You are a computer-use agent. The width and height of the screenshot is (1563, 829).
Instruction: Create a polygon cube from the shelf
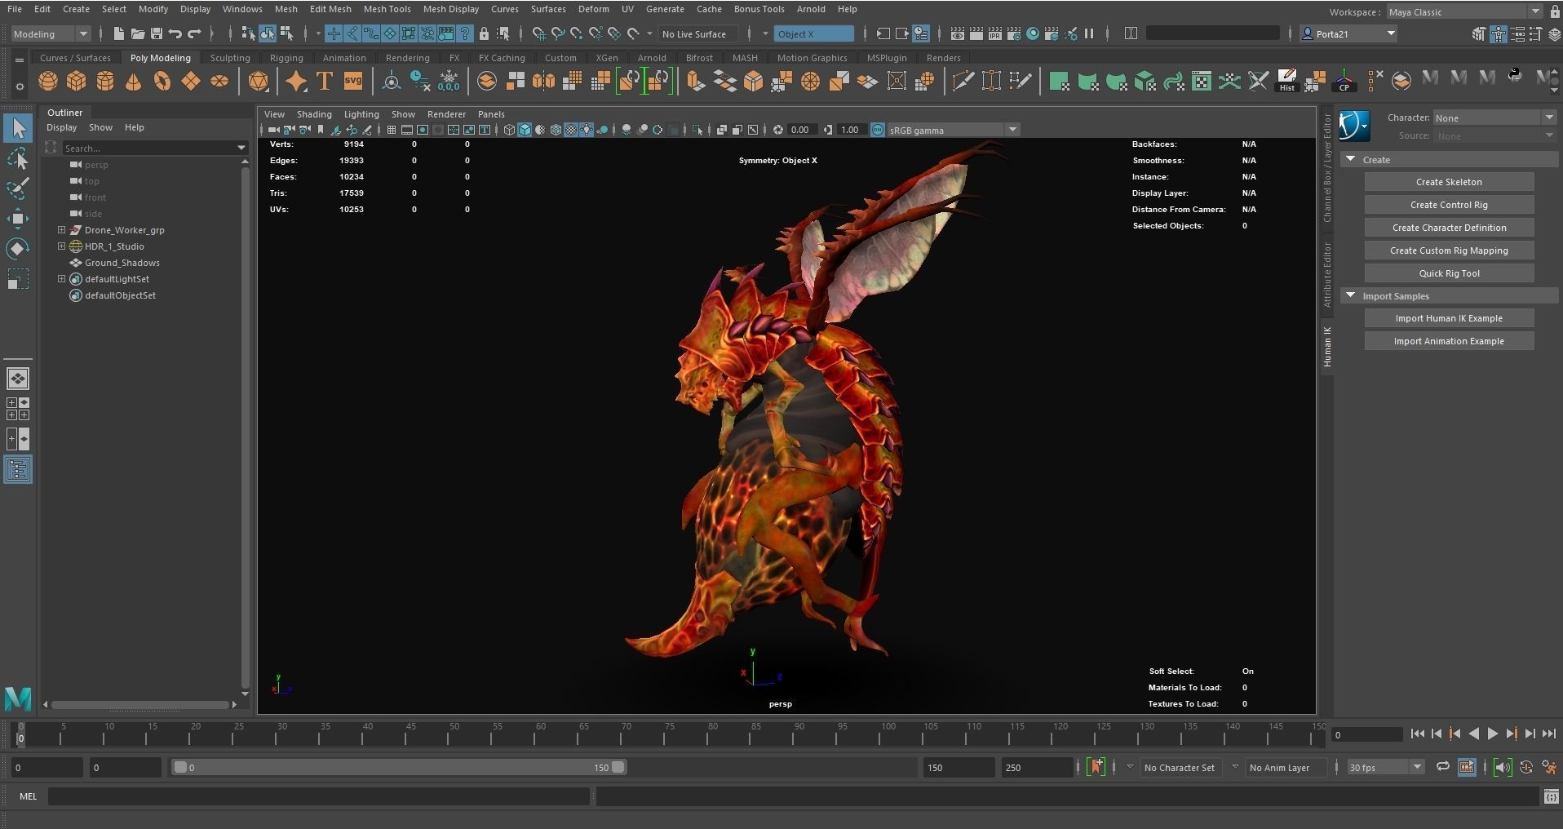[x=76, y=81]
